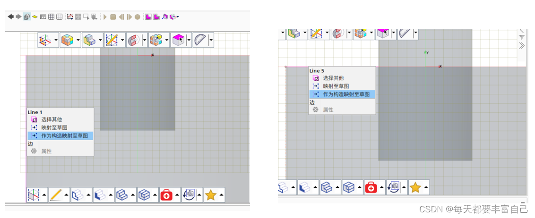
Task: Click the forward arrow in the left top toolbar
Action: 18,17
